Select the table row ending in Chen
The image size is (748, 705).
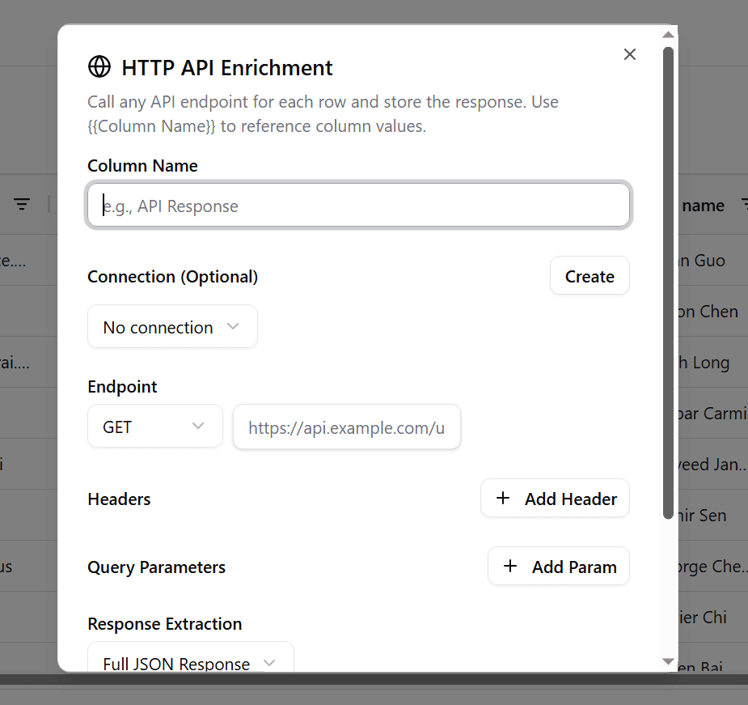712,311
